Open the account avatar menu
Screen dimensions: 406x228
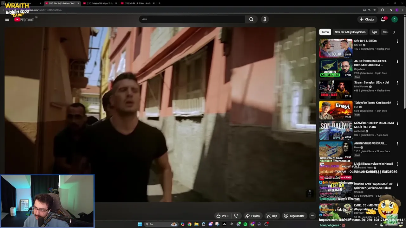click(x=395, y=19)
